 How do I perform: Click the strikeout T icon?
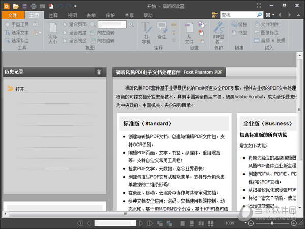174,33
